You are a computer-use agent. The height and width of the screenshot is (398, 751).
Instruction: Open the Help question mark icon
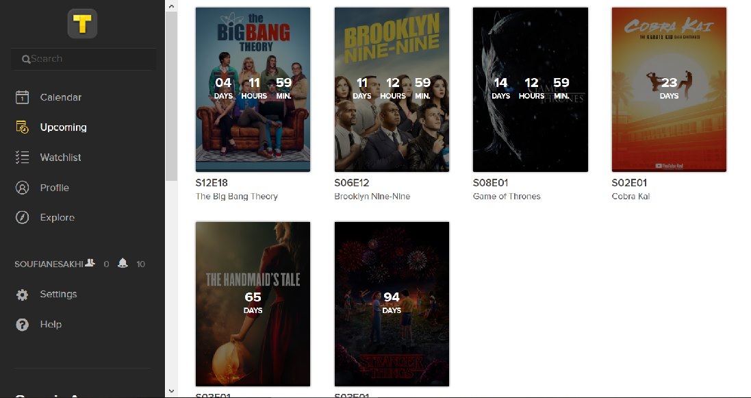point(22,325)
